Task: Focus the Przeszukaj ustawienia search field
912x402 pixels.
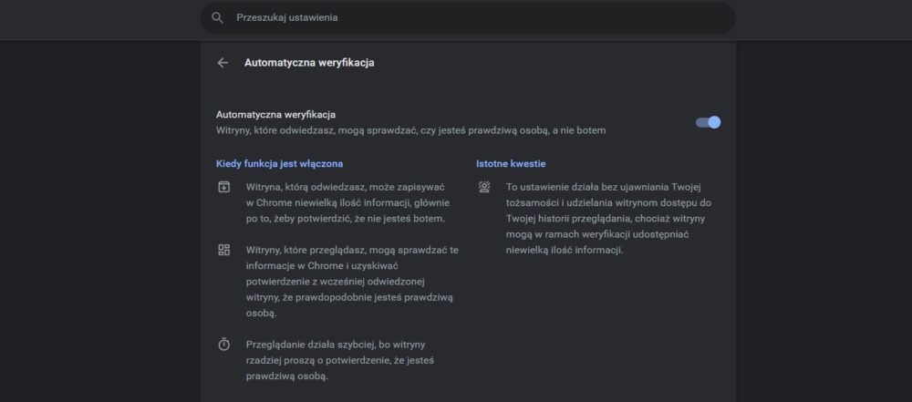Action: (468, 18)
